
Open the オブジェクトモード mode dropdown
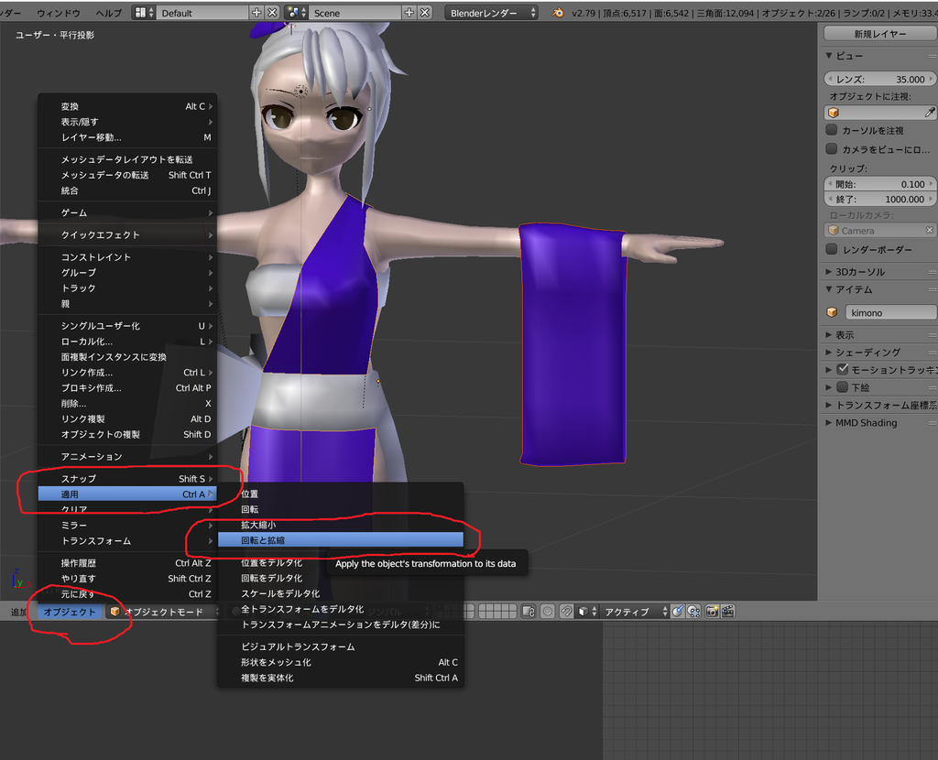[163, 611]
